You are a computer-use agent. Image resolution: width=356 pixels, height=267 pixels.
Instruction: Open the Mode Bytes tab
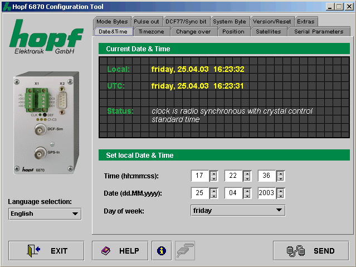[x=112, y=22]
